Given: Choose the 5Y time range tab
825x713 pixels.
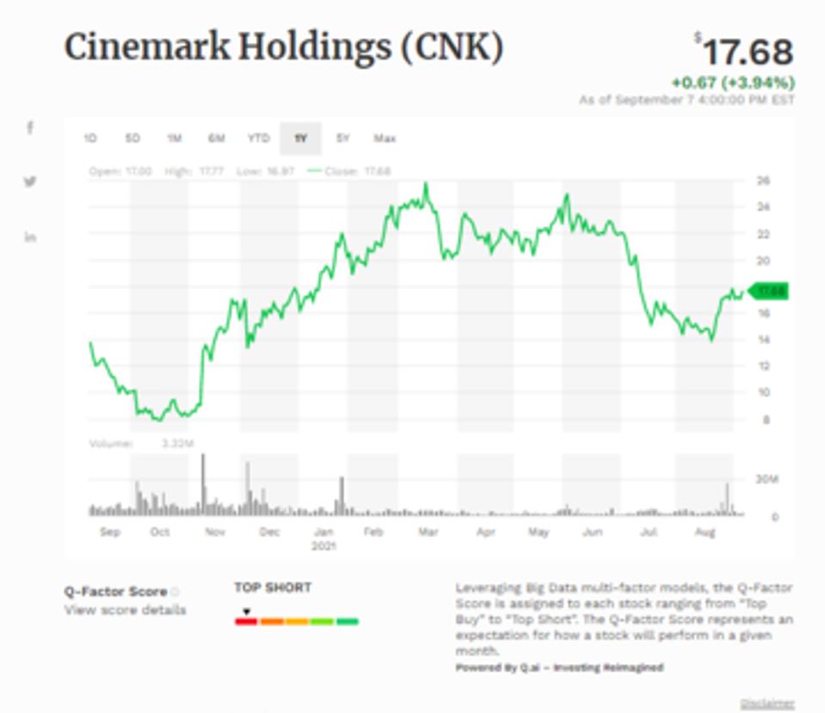Looking at the screenshot, I should pyautogui.click(x=342, y=138).
